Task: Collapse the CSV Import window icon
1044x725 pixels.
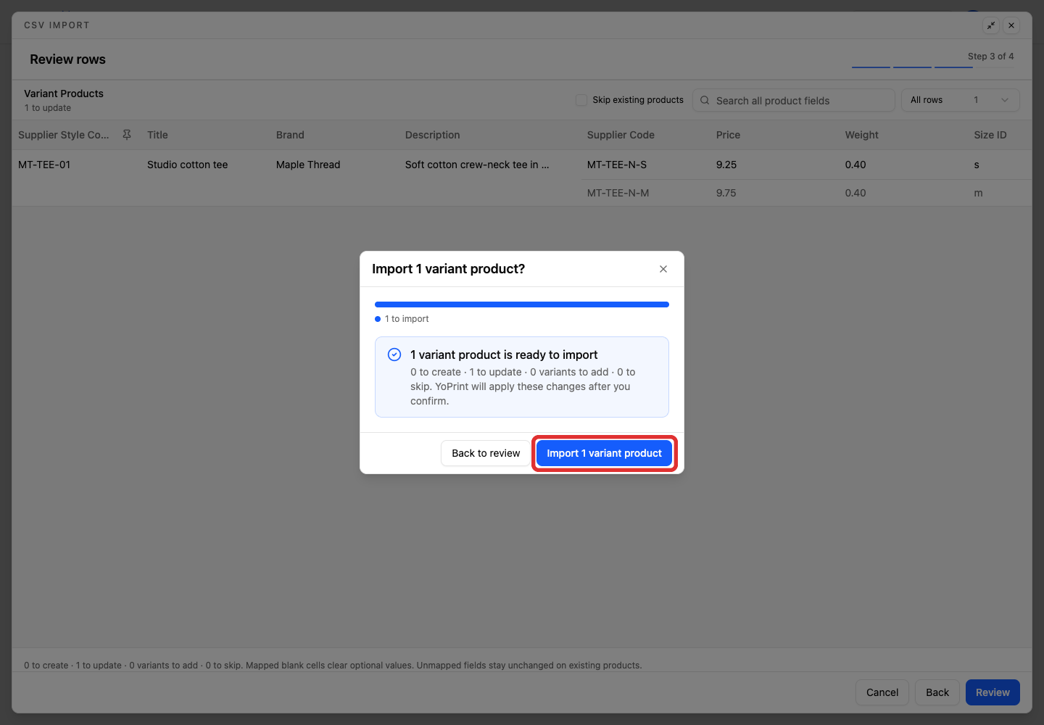Action: [991, 25]
